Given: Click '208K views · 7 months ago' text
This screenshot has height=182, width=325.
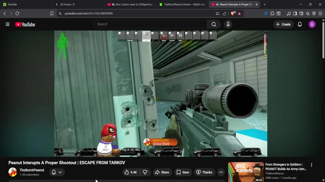Looking at the screenshot, I should [x=281, y=178].
